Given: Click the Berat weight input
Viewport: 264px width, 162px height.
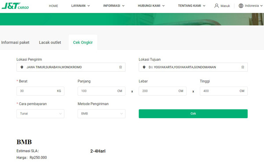Looking at the screenshot, I should pos(40,91).
